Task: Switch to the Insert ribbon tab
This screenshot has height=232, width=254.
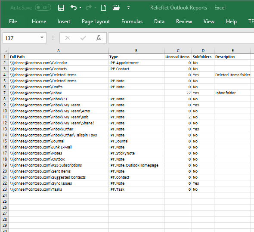Action: [x=64, y=22]
